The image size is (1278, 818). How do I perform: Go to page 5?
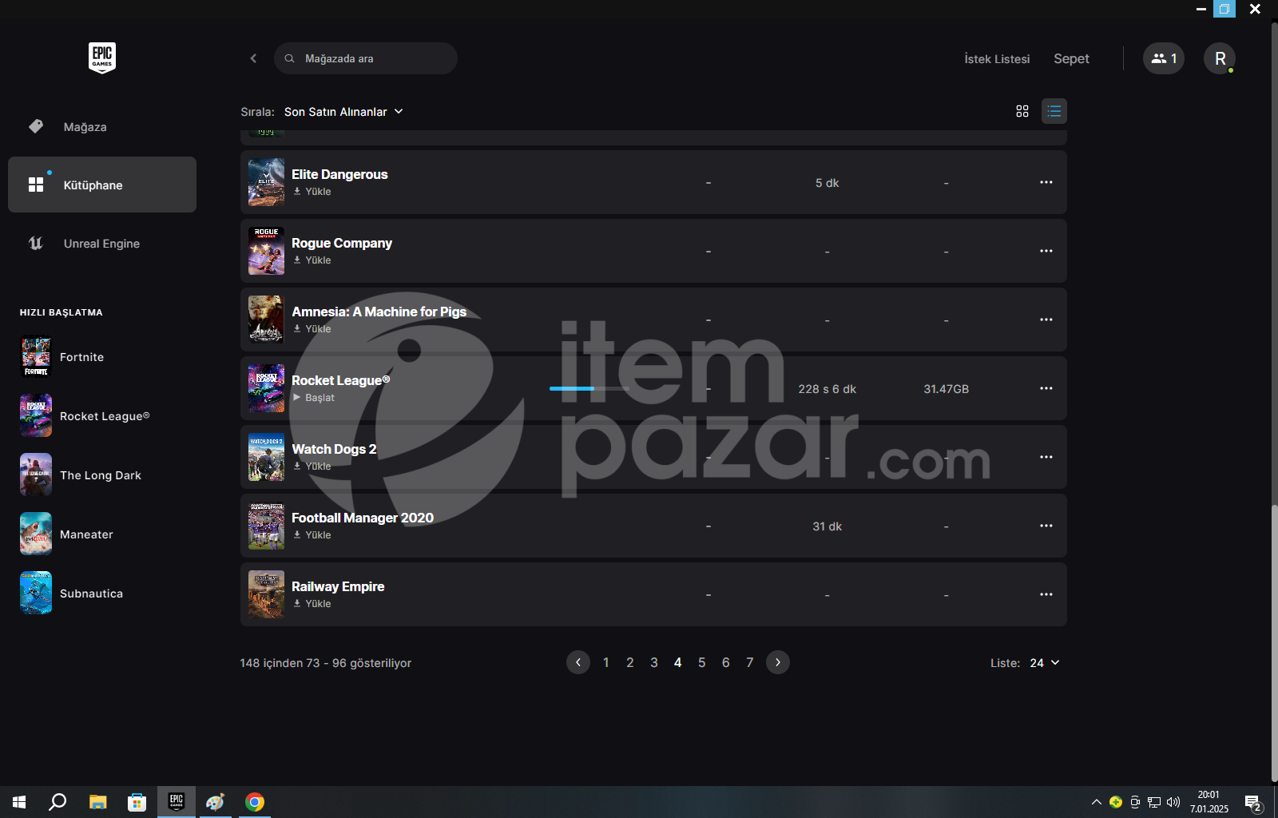(x=702, y=663)
